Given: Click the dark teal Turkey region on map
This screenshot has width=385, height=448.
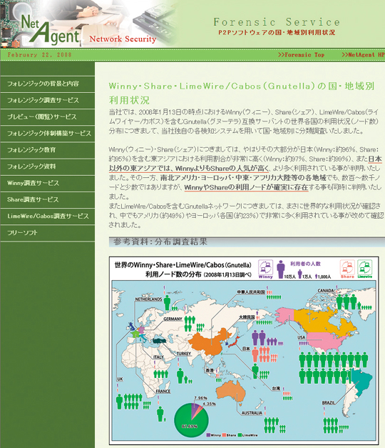Looking at the screenshot, I should point(160,341).
